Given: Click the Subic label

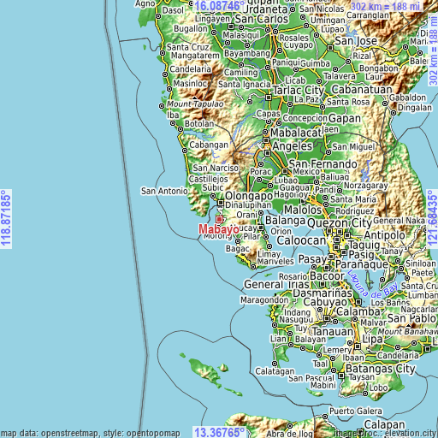Looking at the screenshot, I should pyautogui.click(x=213, y=187).
